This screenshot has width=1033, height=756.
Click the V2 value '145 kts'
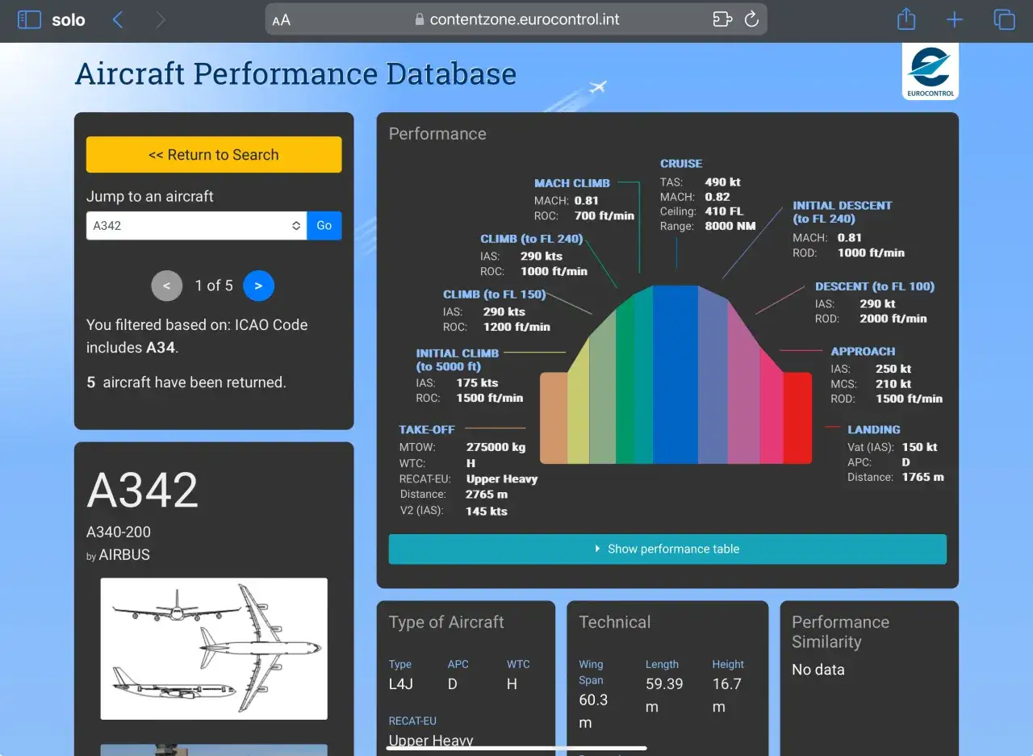pyautogui.click(x=487, y=511)
